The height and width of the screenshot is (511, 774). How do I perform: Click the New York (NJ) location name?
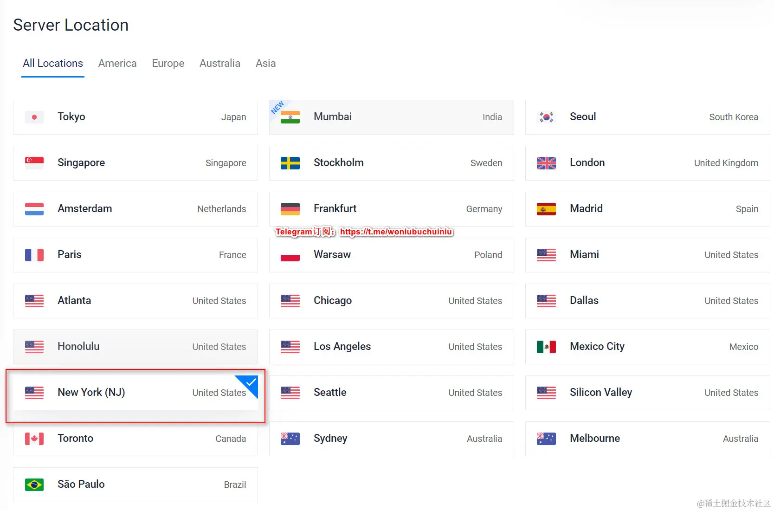91,393
